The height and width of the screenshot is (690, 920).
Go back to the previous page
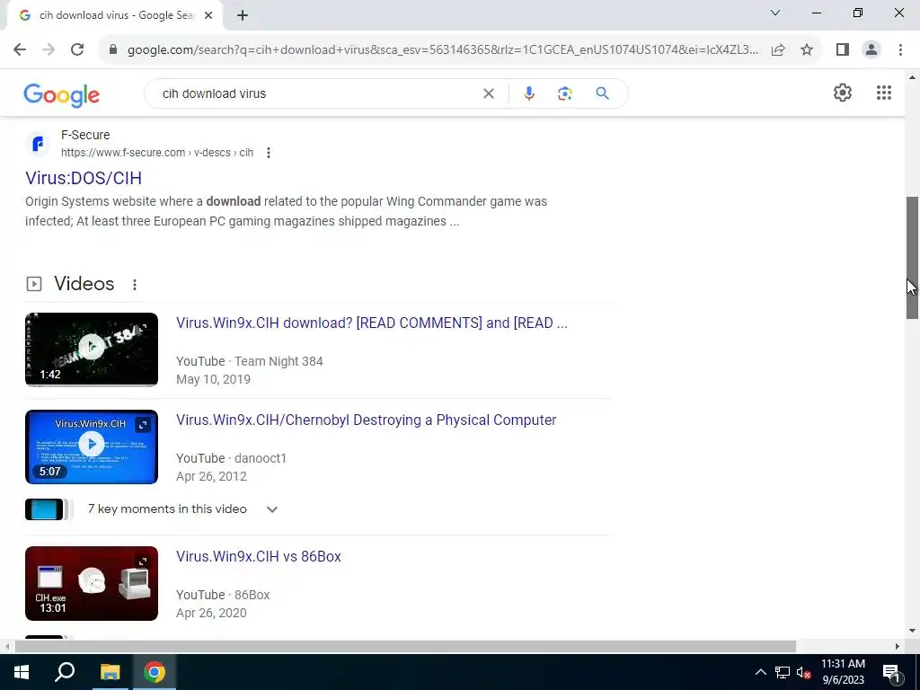pos(20,49)
